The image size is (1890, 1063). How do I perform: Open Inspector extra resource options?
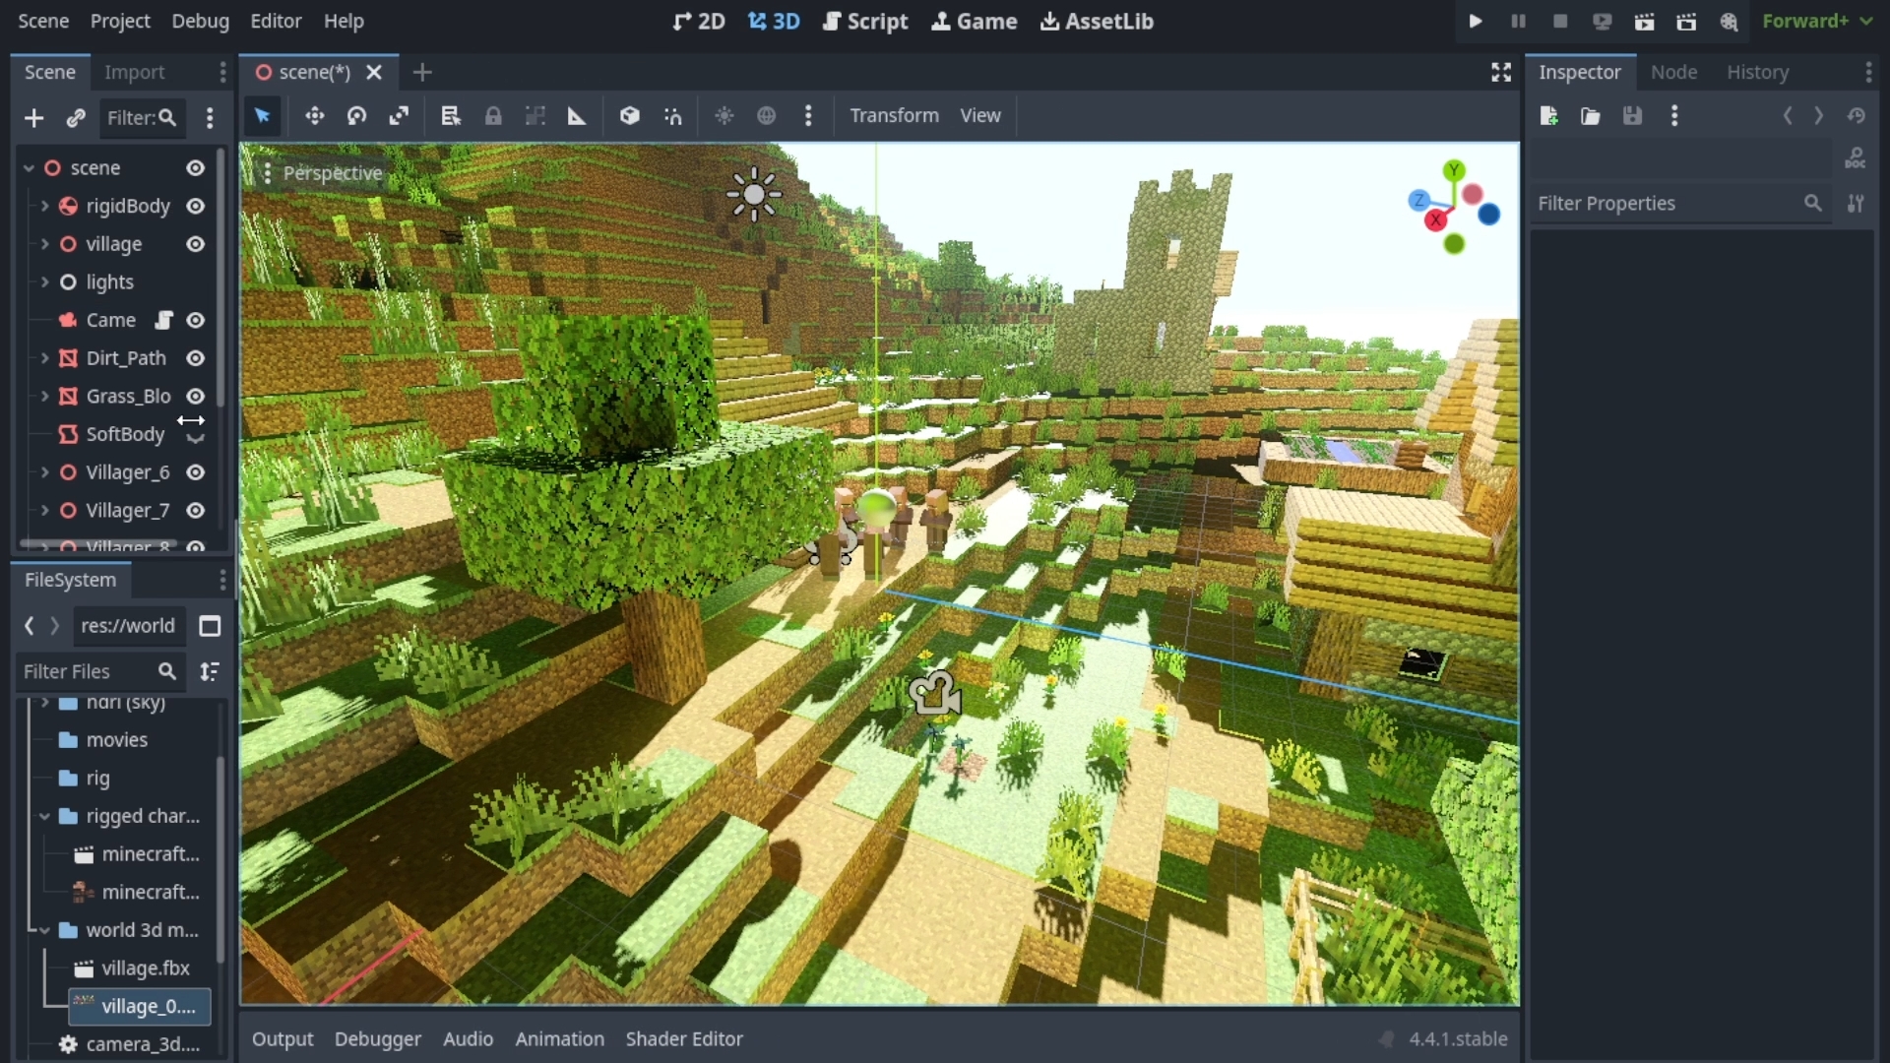[x=1674, y=116]
